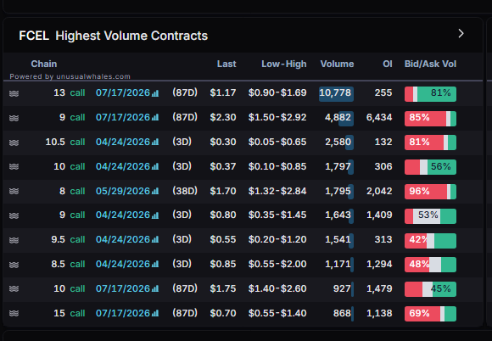
Task: Open chart icon on 9 call 04/24/2026 row
Action: pyautogui.click(x=155, y=215)
